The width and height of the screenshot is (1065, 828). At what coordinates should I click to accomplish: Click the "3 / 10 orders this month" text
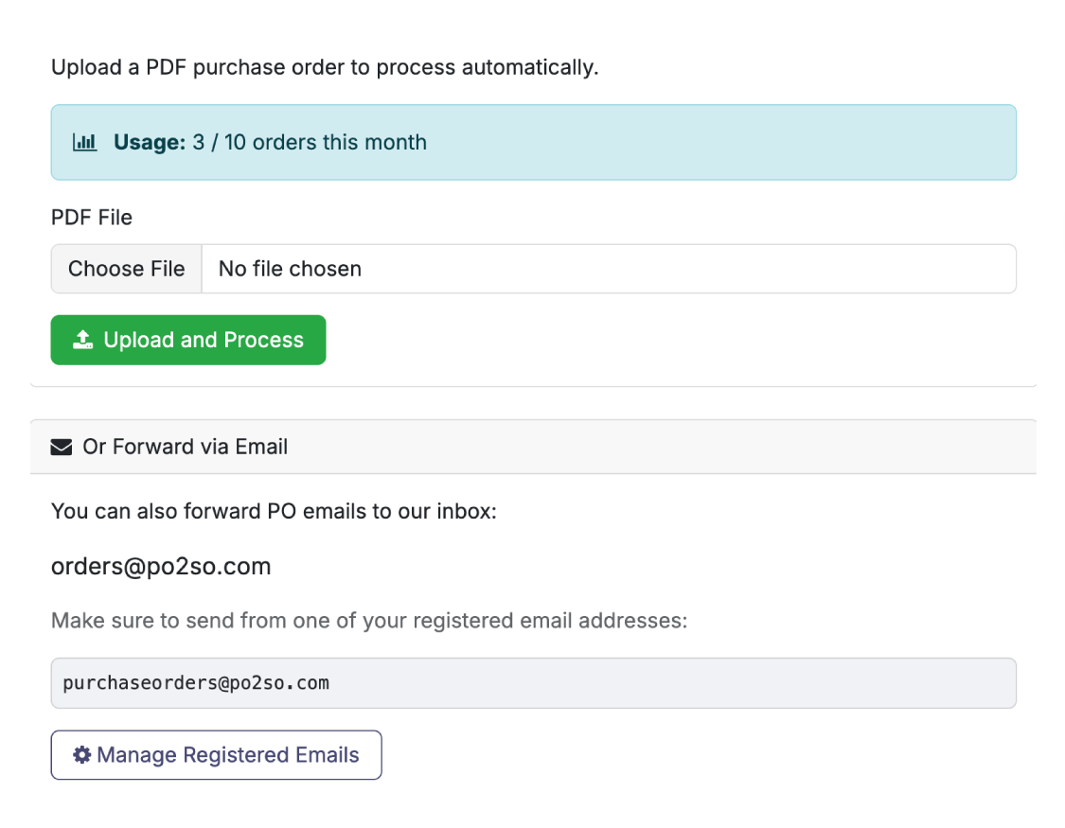[x=310, y=143]
